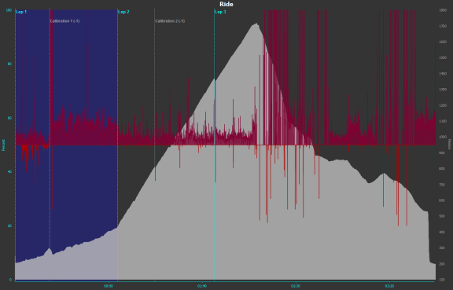Click the 700 tick on Meters axis

pyautogui.click(x=443, y=185)
